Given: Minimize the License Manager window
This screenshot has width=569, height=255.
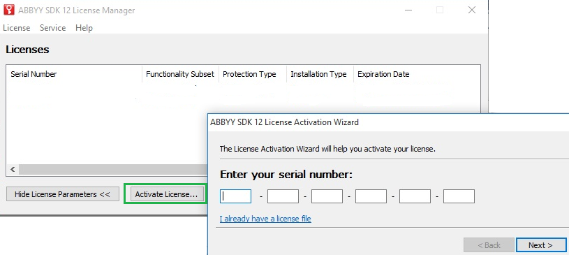Looking at the screenshot, I should pos(408,10).
